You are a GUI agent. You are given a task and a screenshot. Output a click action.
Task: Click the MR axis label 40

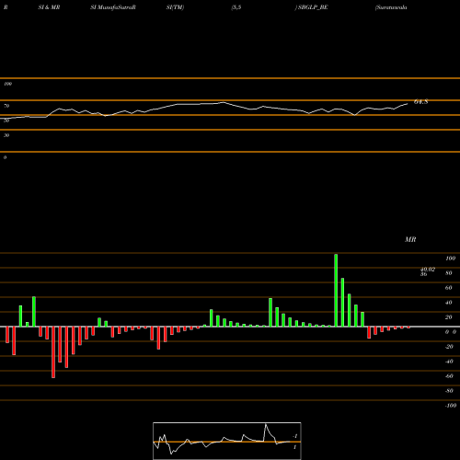(x=449, y=303)
